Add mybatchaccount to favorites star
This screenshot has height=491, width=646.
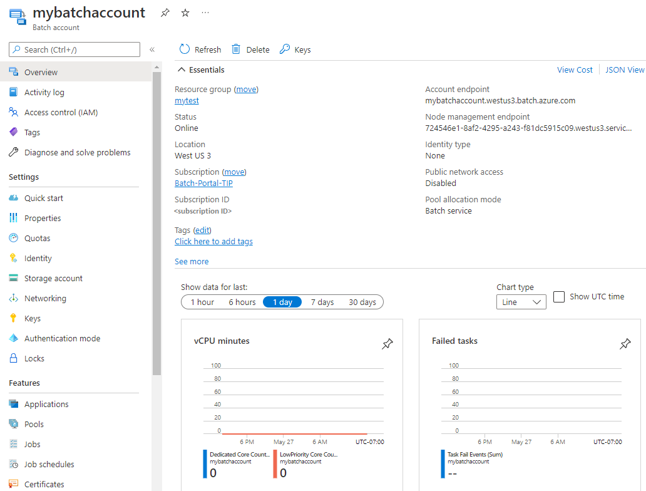185,13
